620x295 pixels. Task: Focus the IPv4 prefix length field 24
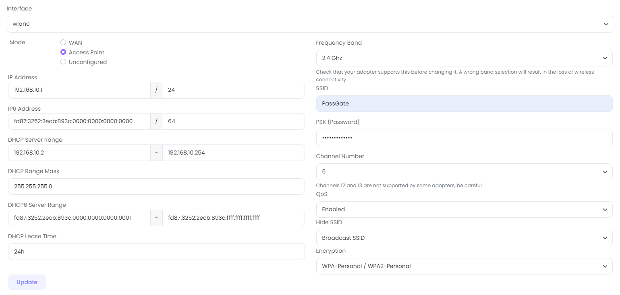click(x=233, y=90)
